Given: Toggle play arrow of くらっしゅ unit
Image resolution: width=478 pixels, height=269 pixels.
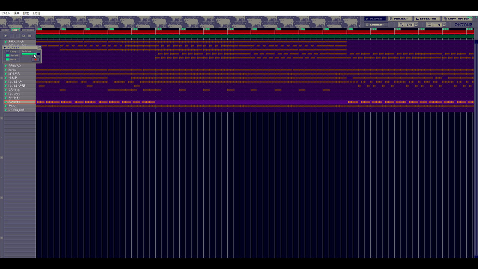Looking at the screenshot, I should coord(6,90).
